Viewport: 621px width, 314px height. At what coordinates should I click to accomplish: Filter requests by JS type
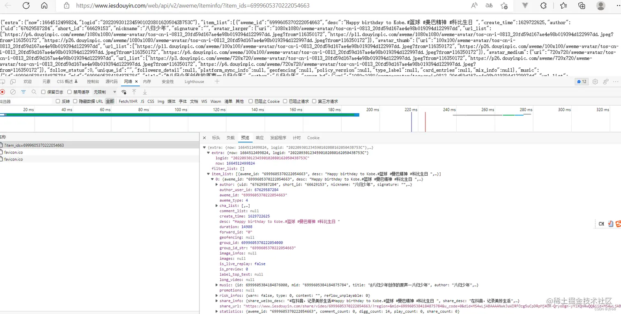(x=143, y=101)
